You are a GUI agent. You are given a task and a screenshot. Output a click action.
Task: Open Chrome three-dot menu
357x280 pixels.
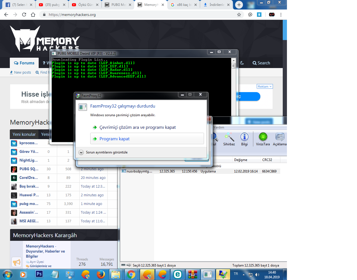[x=281, y=15]
